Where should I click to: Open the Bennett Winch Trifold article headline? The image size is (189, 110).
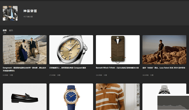tap(117, 68)
